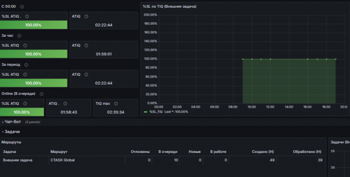The height and width of the screenshot is (177, 350).
Task: Click %SL ATiQ info icon in Online section
Action: [25, 103]
